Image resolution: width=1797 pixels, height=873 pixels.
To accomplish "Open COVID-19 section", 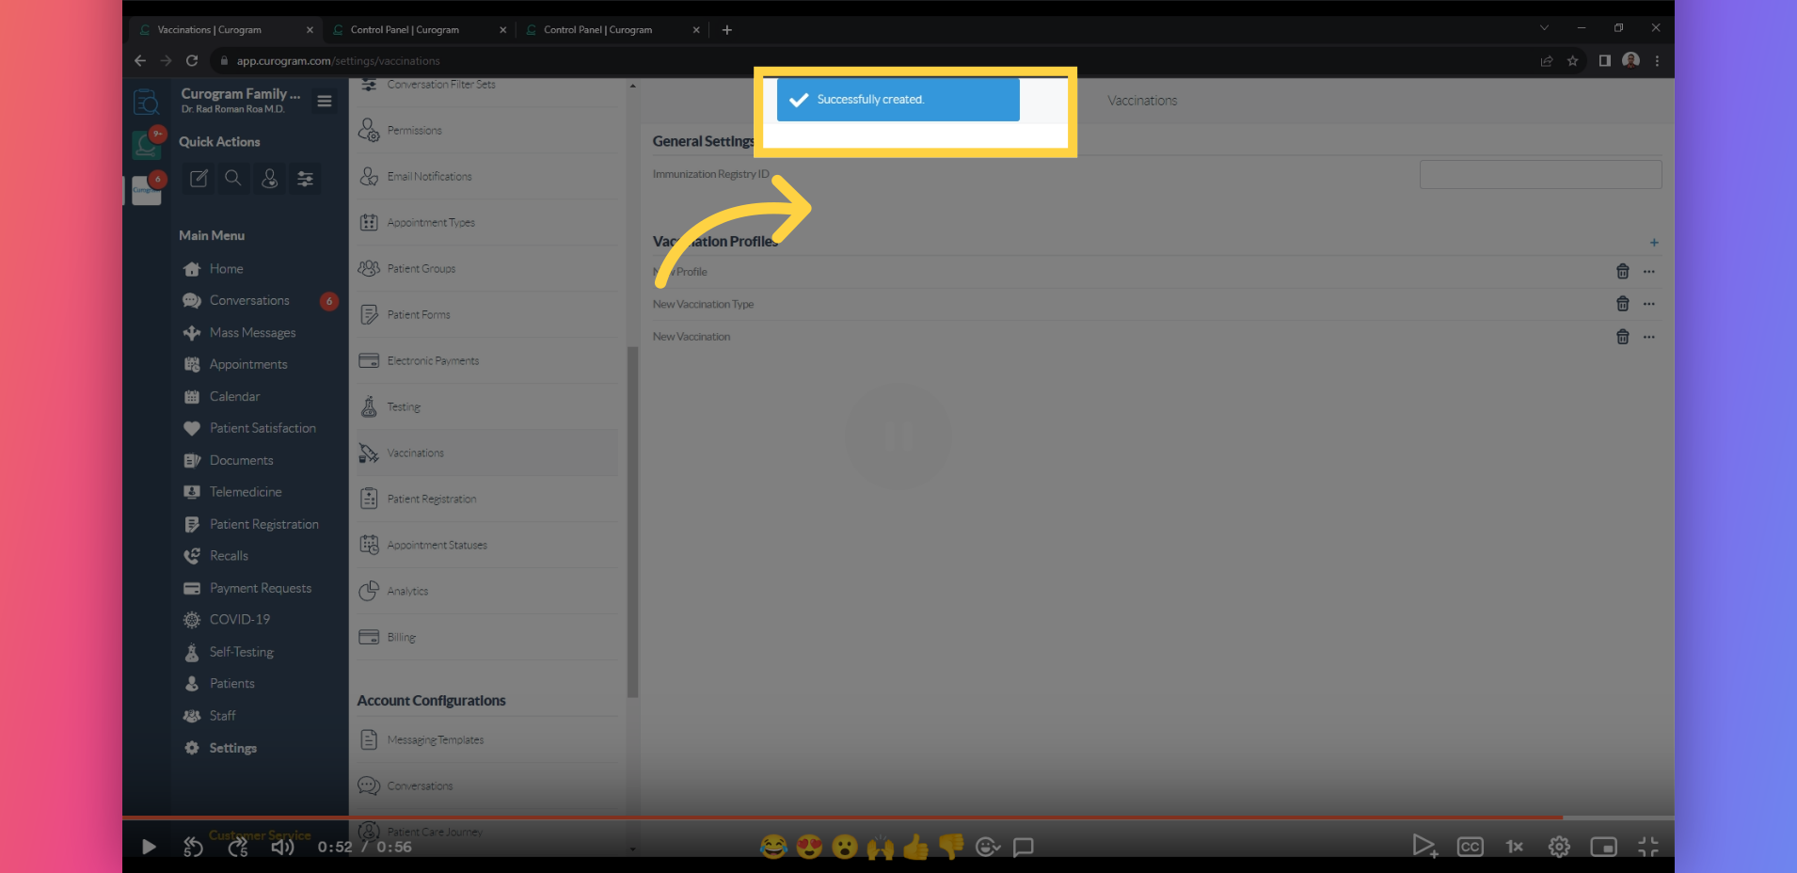I will (x=239, y=620).
